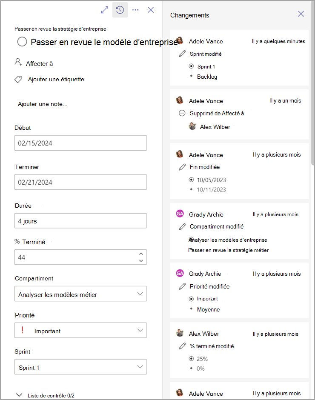Click the 10/11/2023 old end date
This screenshot has height=400, width=315.
click(212, 190)
